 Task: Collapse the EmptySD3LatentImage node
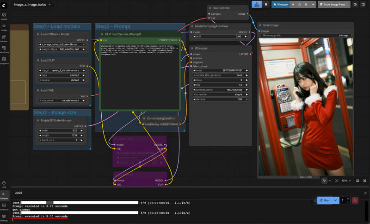point(38,120)
